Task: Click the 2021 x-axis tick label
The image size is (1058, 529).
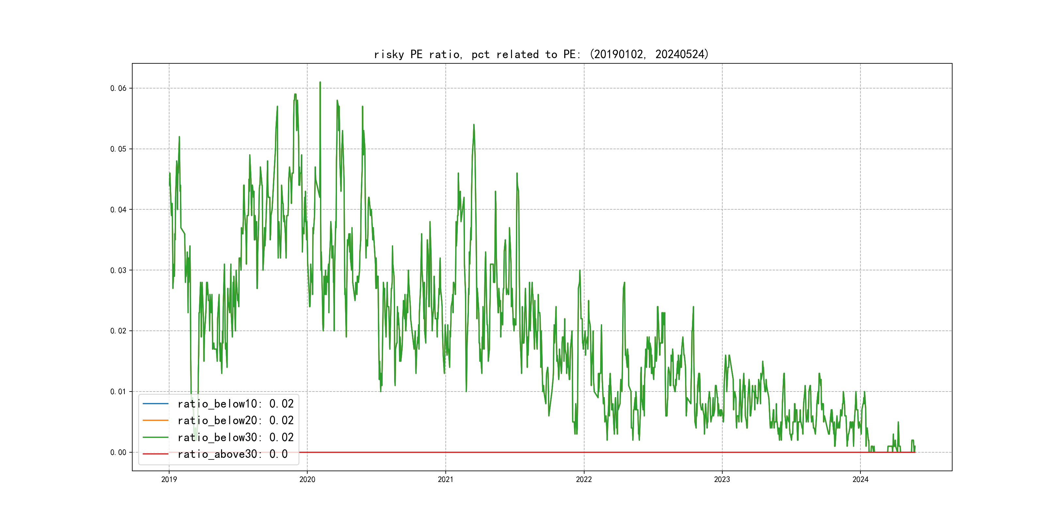Action: (446, 479)
